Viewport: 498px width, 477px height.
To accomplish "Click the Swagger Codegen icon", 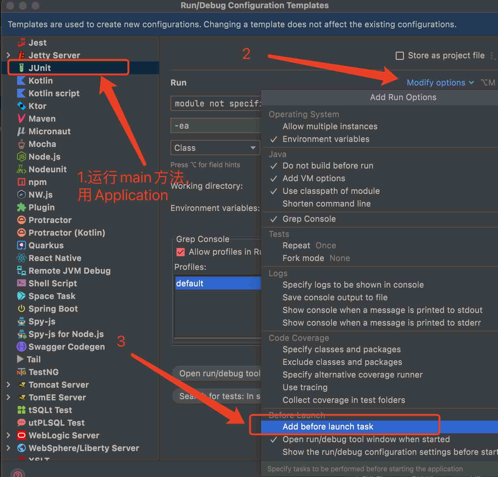I will pos(21,347).
